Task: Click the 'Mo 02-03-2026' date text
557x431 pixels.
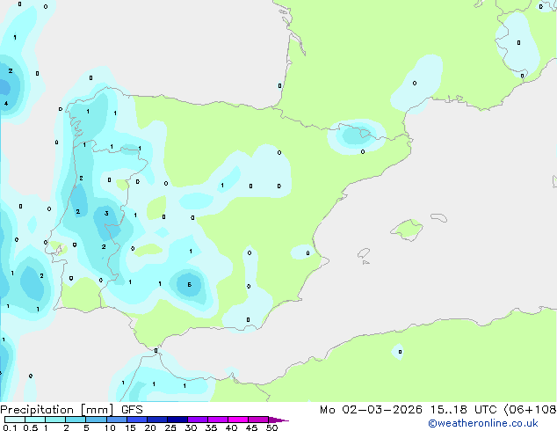Action: [371, 410]
